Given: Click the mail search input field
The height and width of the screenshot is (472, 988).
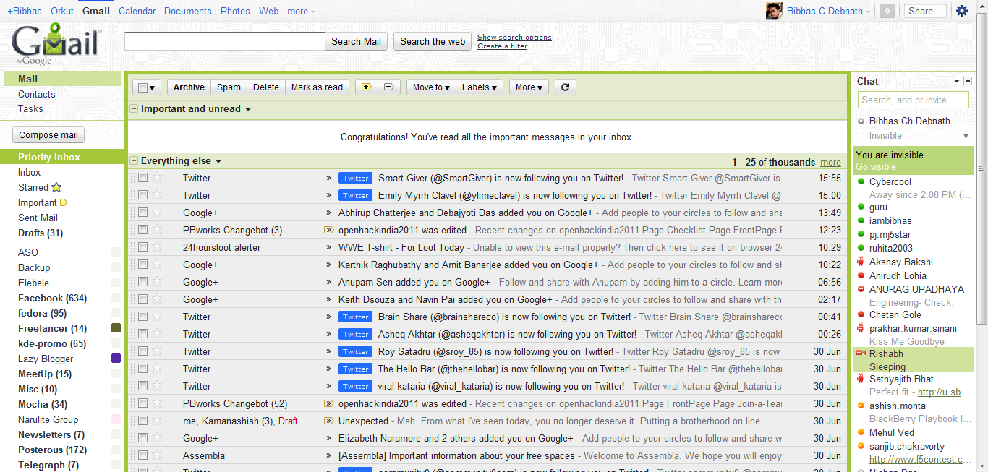Looking at the screenshot, I should [225, 41].
